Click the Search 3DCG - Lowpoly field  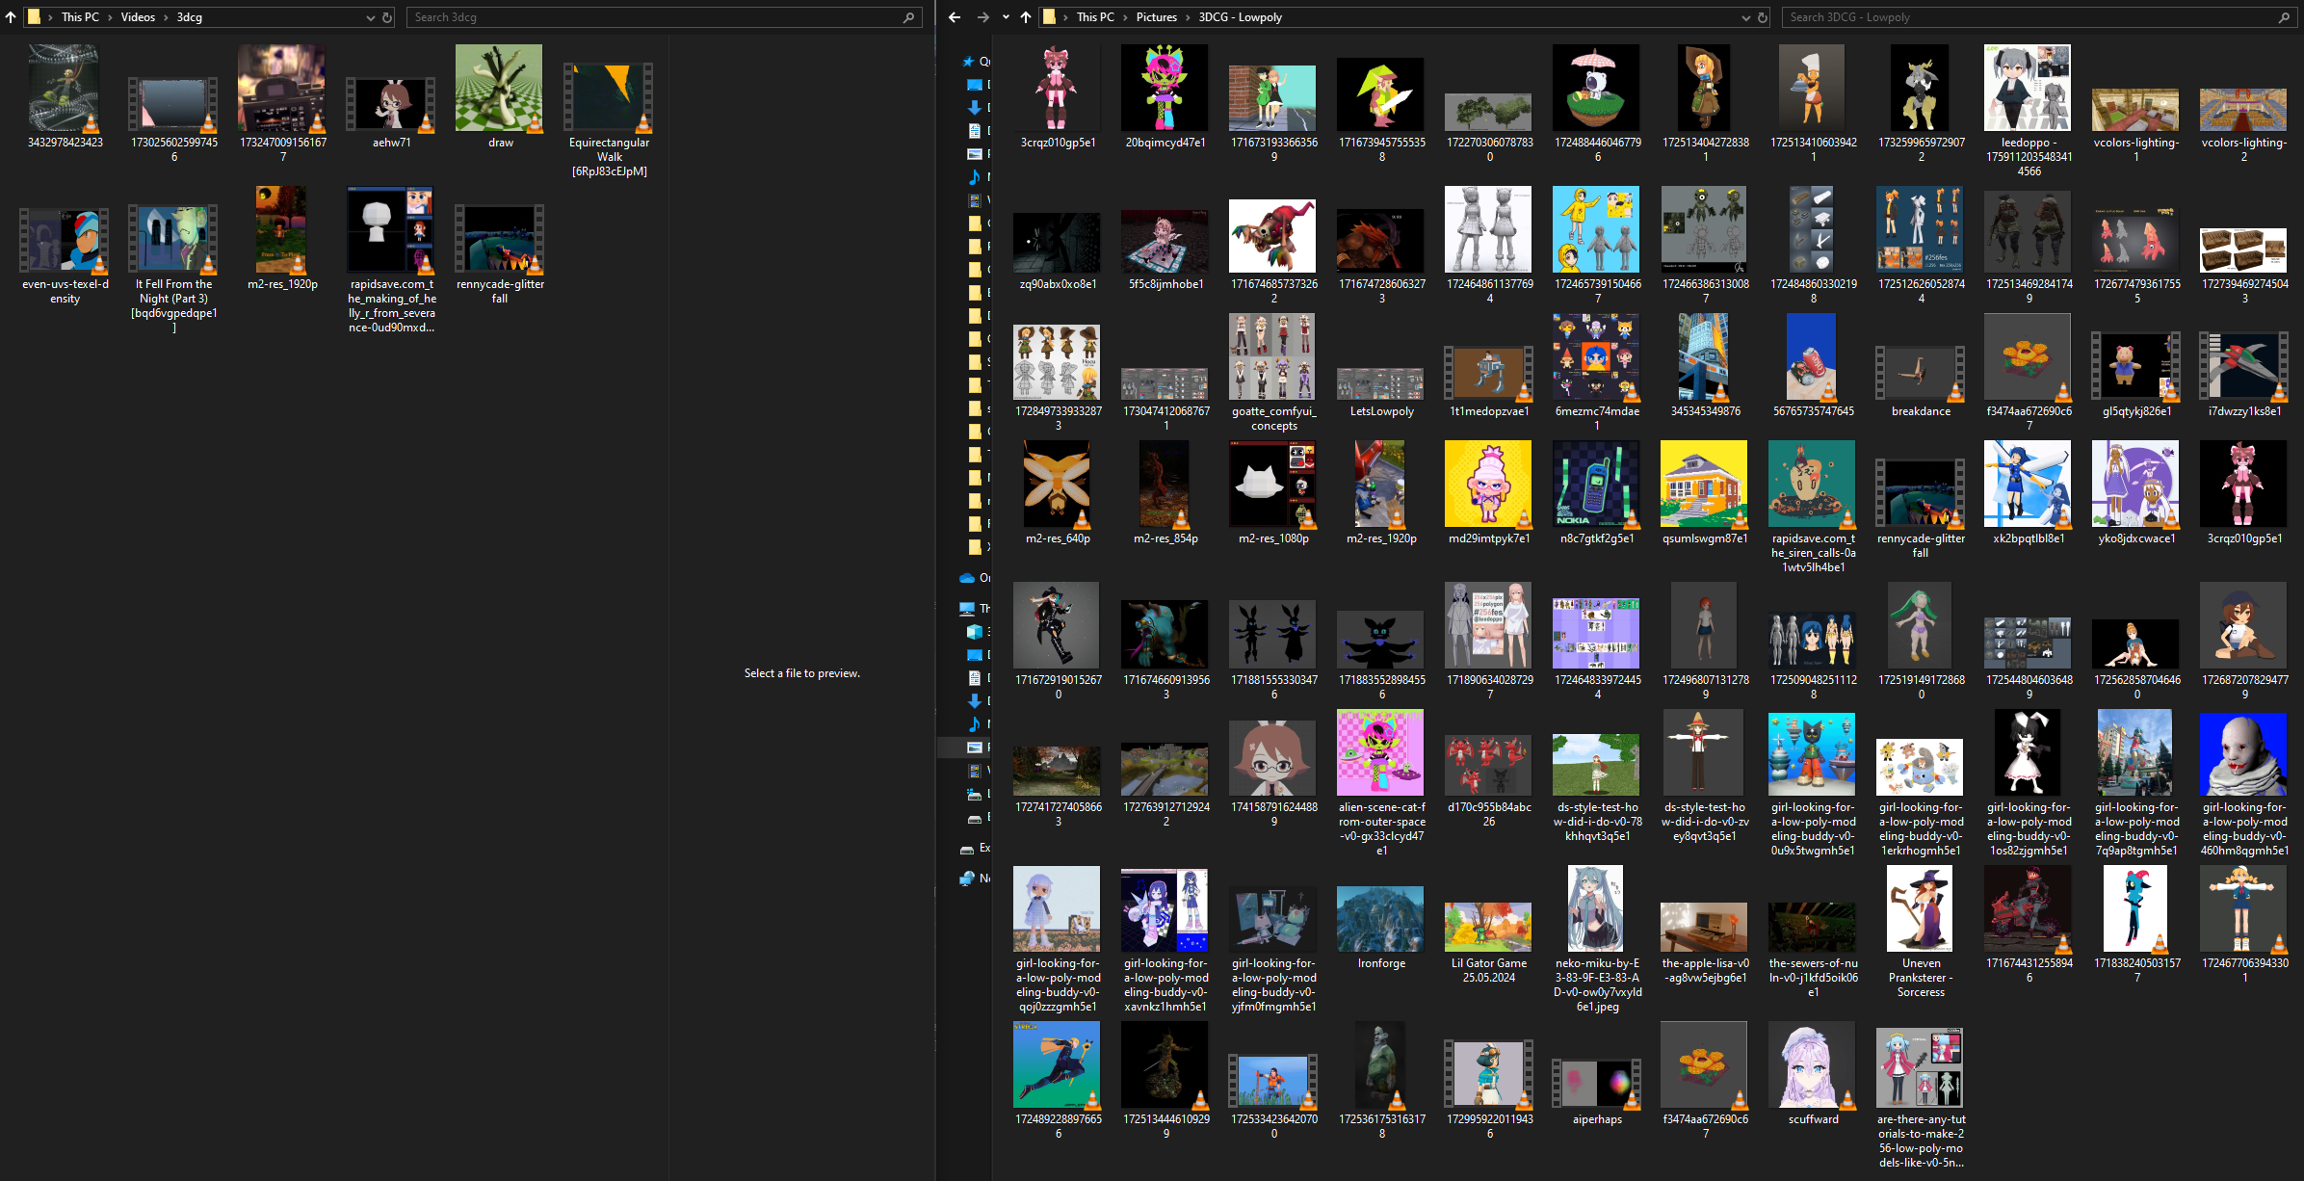click(x=2039, y=17)
